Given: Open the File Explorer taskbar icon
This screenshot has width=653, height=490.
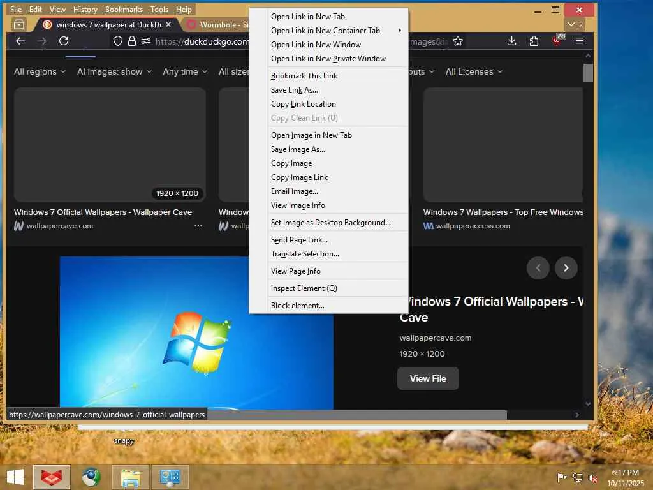Looking at the screenshot, I should tap(130, 477).
